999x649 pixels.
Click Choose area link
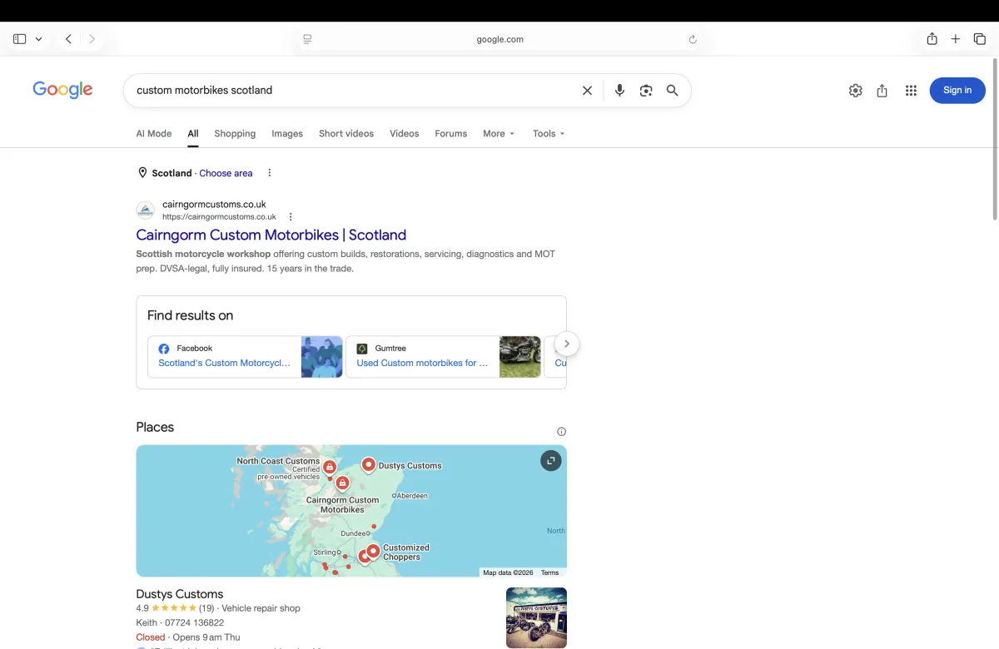point(226,173)
